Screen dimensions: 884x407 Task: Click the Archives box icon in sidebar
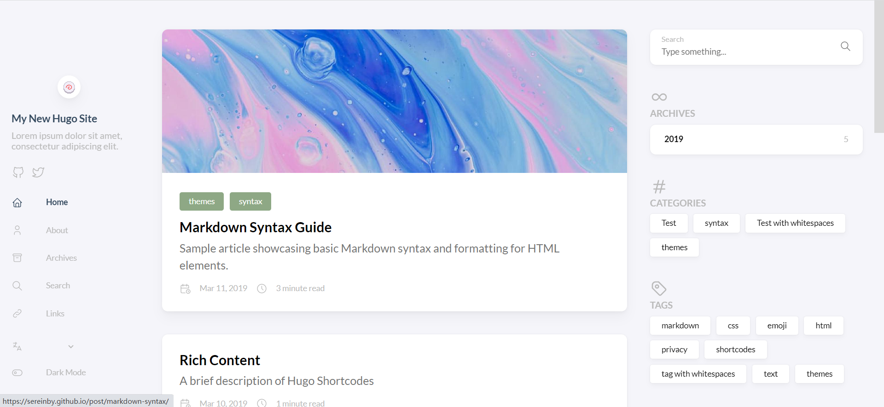pyautogui.click(x=17, y=258)
